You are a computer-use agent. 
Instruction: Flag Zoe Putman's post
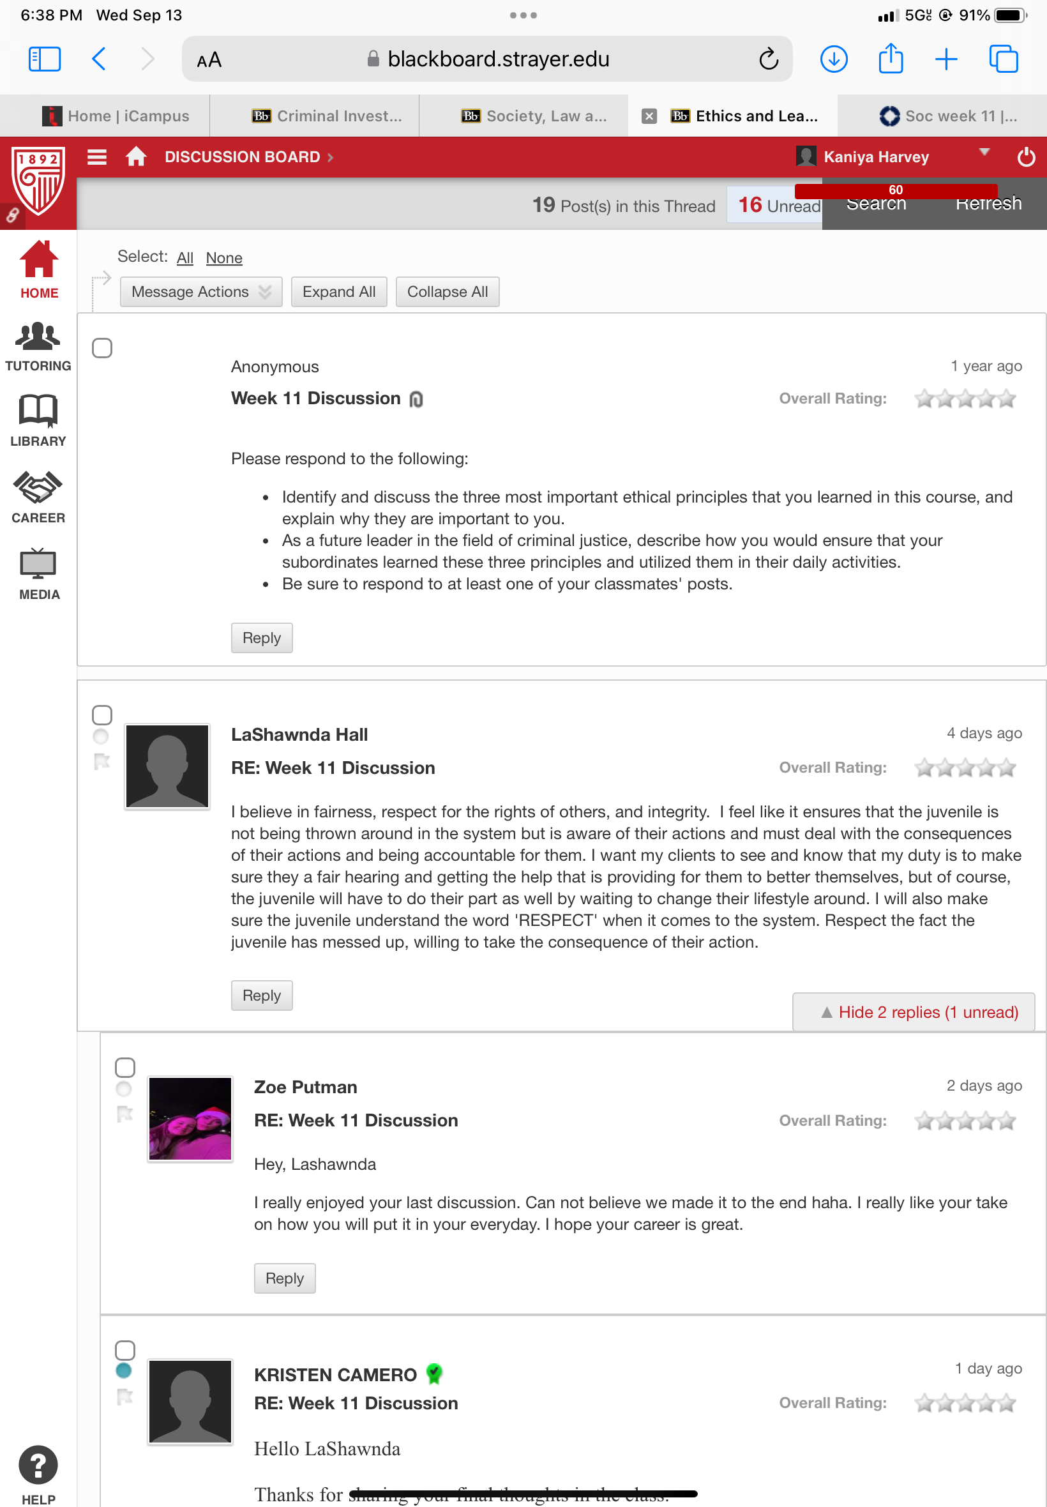click(124, 1114)
